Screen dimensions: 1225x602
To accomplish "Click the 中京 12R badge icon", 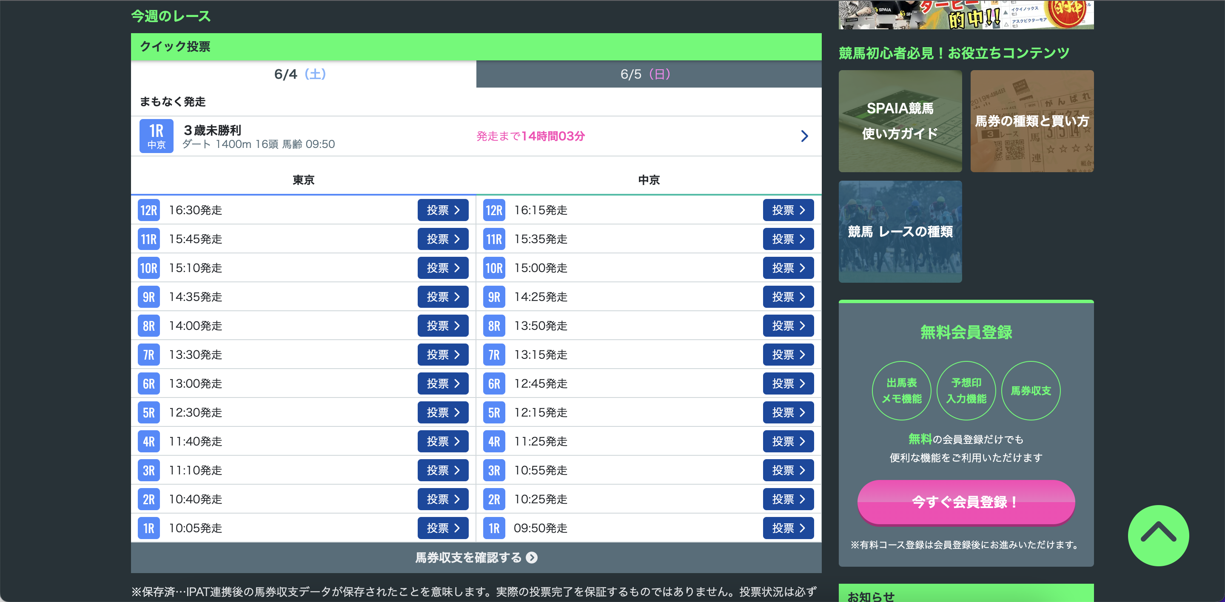I will [494, 210].
